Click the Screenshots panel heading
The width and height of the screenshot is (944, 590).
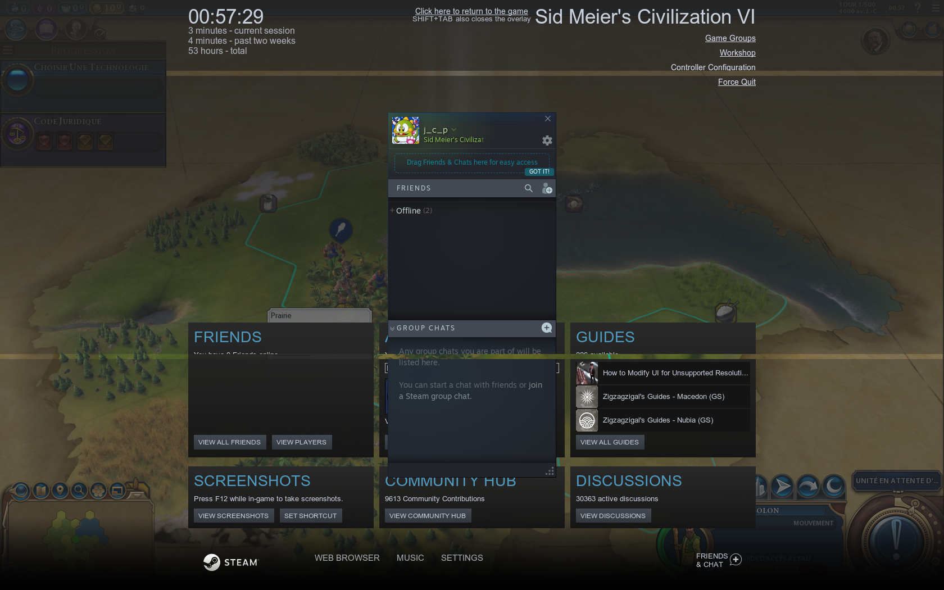tap(252, 481)
